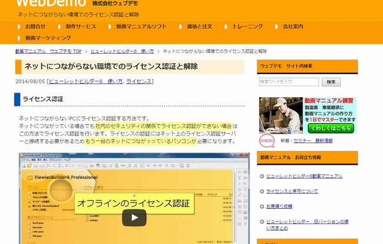Click the ネットにつながらない環境でのライセンス認証と解除 page heading
The image size is (383, 244).
tap(111, 66)
